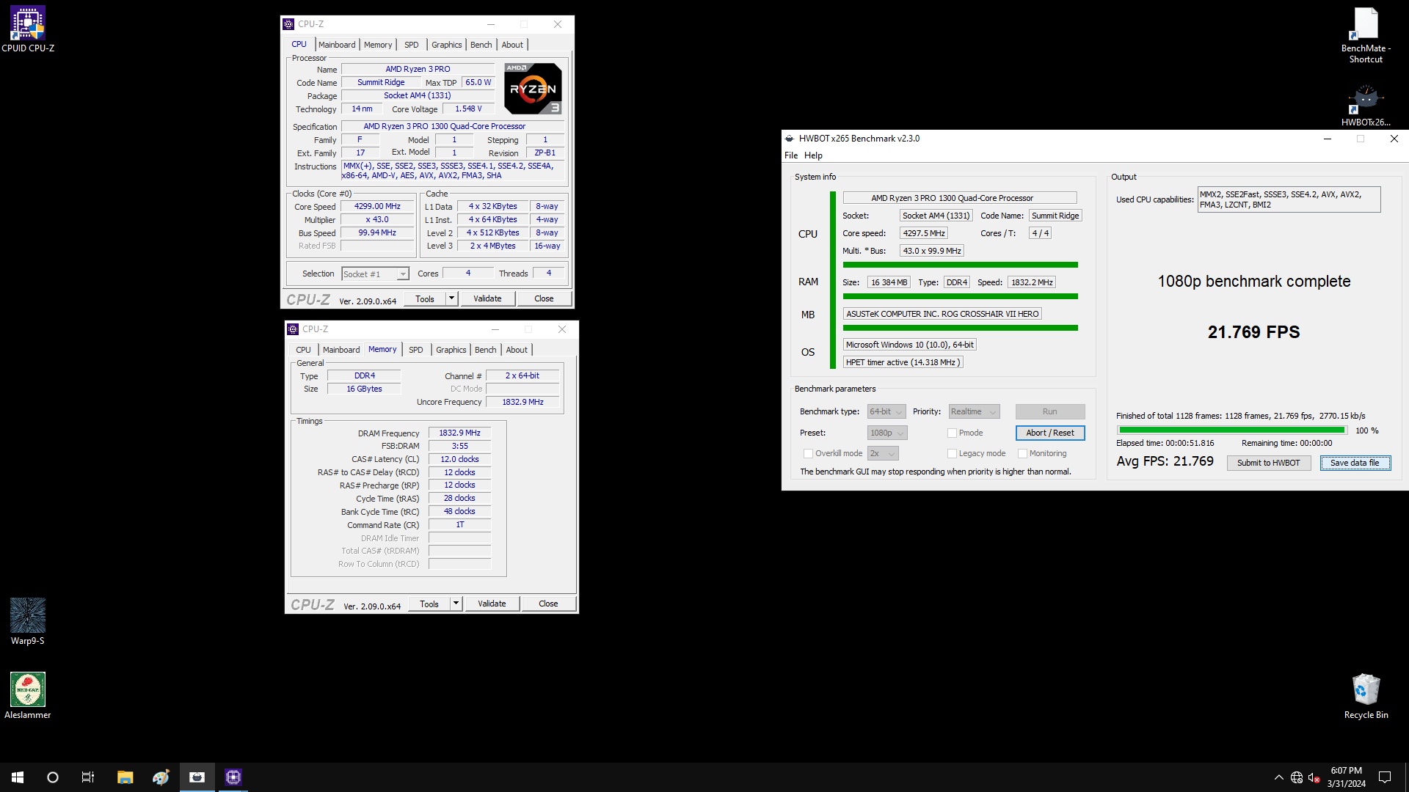The height and width of the screenshot is (792, 1409).
Task: Expand Tools arrow in top CPU-Z window
Action: 452,298
